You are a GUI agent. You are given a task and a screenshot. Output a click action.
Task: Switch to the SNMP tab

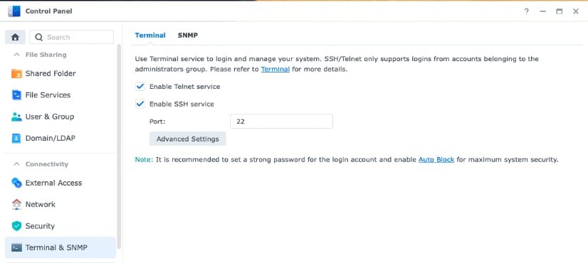[x=187, y=36]
